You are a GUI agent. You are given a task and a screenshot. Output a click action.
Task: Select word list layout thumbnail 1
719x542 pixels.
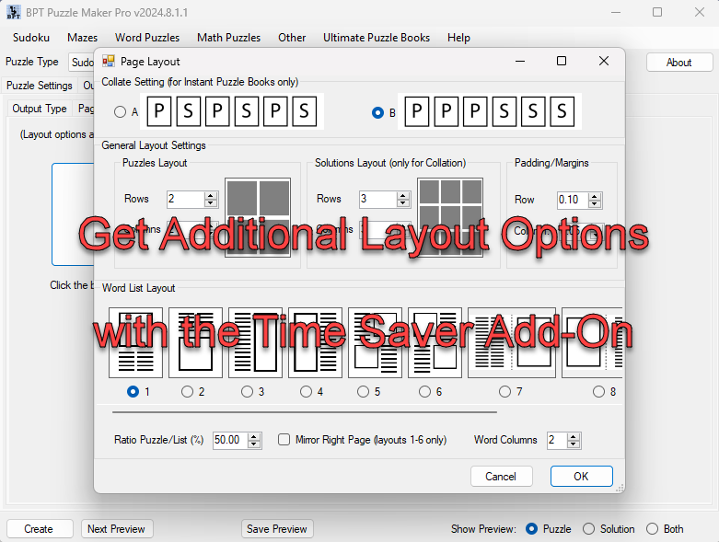click(x=135, y=342)
